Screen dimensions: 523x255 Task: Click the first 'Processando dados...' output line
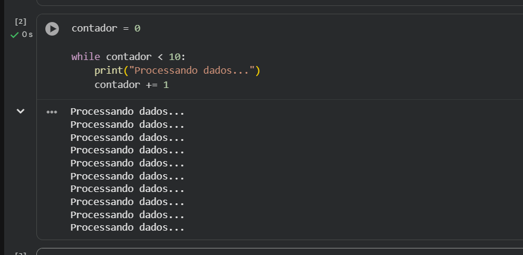(x=127, y=112)
